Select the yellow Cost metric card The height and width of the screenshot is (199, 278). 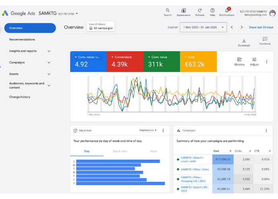[x=198, y=61]
